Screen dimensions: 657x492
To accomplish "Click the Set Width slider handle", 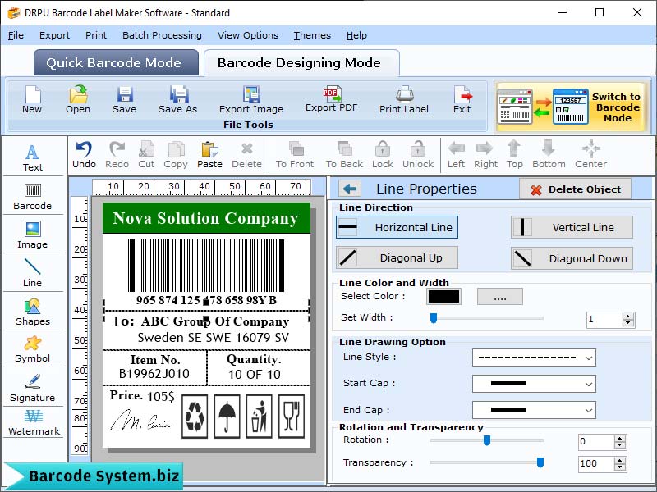I will (434, 318).
